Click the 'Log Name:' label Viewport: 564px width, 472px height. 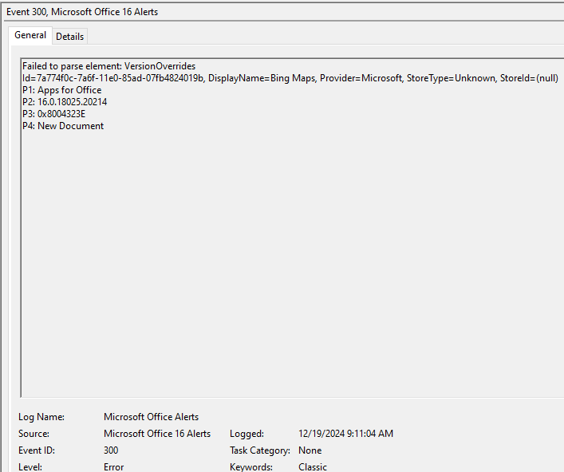click(x=41, y=417)
